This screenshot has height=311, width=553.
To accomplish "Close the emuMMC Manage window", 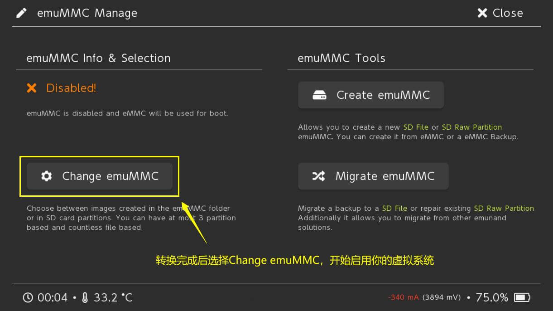I will [500, 13].
